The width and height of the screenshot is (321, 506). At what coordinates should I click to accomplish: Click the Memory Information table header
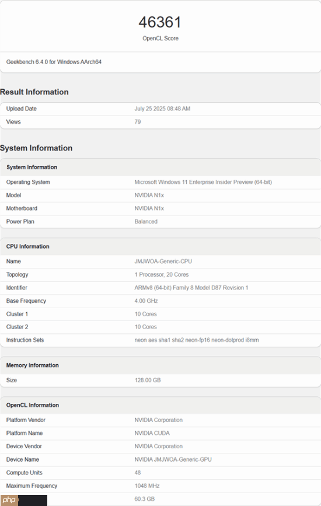point(32,365)
